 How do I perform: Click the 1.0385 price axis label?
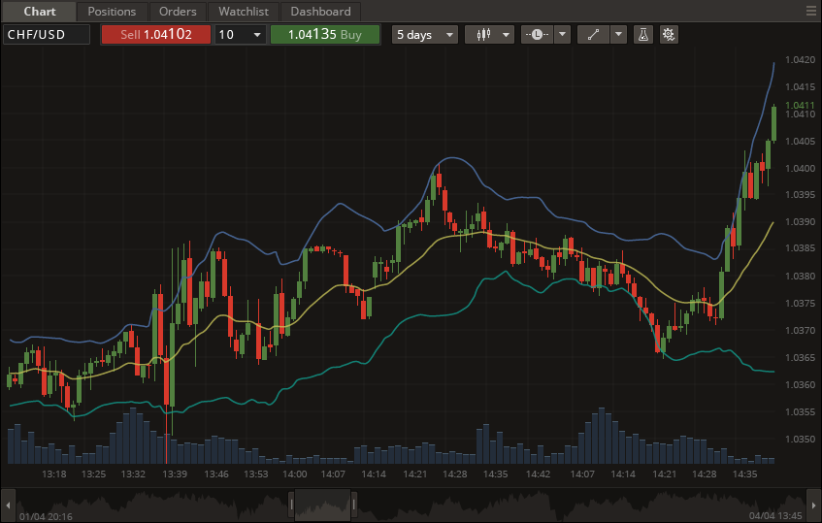click(x=800, y=247)
